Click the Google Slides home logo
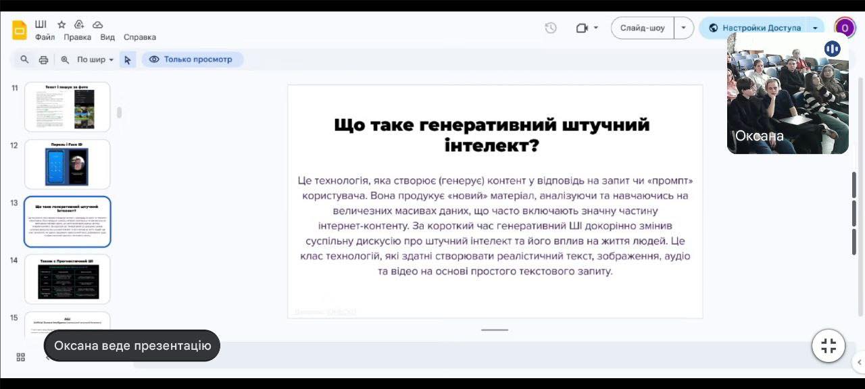The height and width of the screenshot is (389, 865). click(x=20, y=30)
